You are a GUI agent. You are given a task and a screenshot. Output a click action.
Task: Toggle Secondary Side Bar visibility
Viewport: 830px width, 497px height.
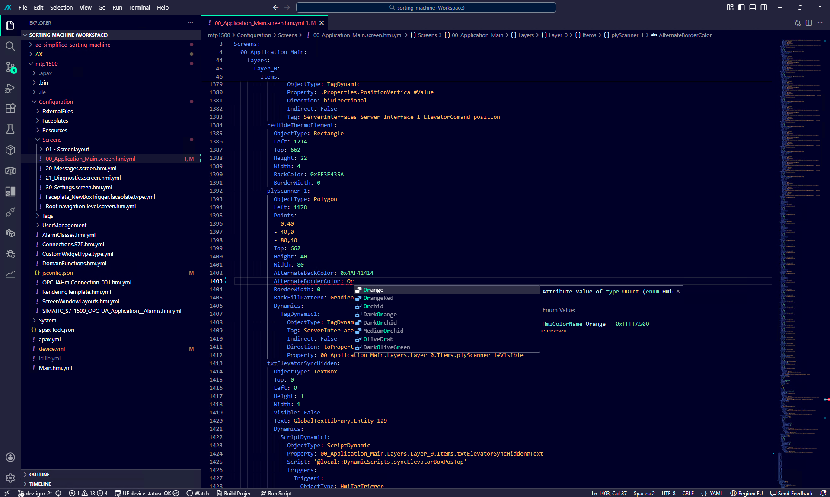(x=764, y=7)
